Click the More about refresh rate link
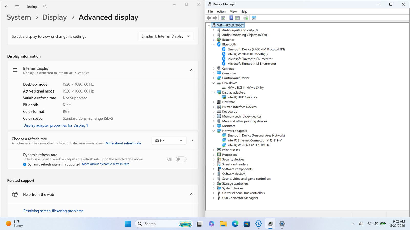 (x=123, y=143)
